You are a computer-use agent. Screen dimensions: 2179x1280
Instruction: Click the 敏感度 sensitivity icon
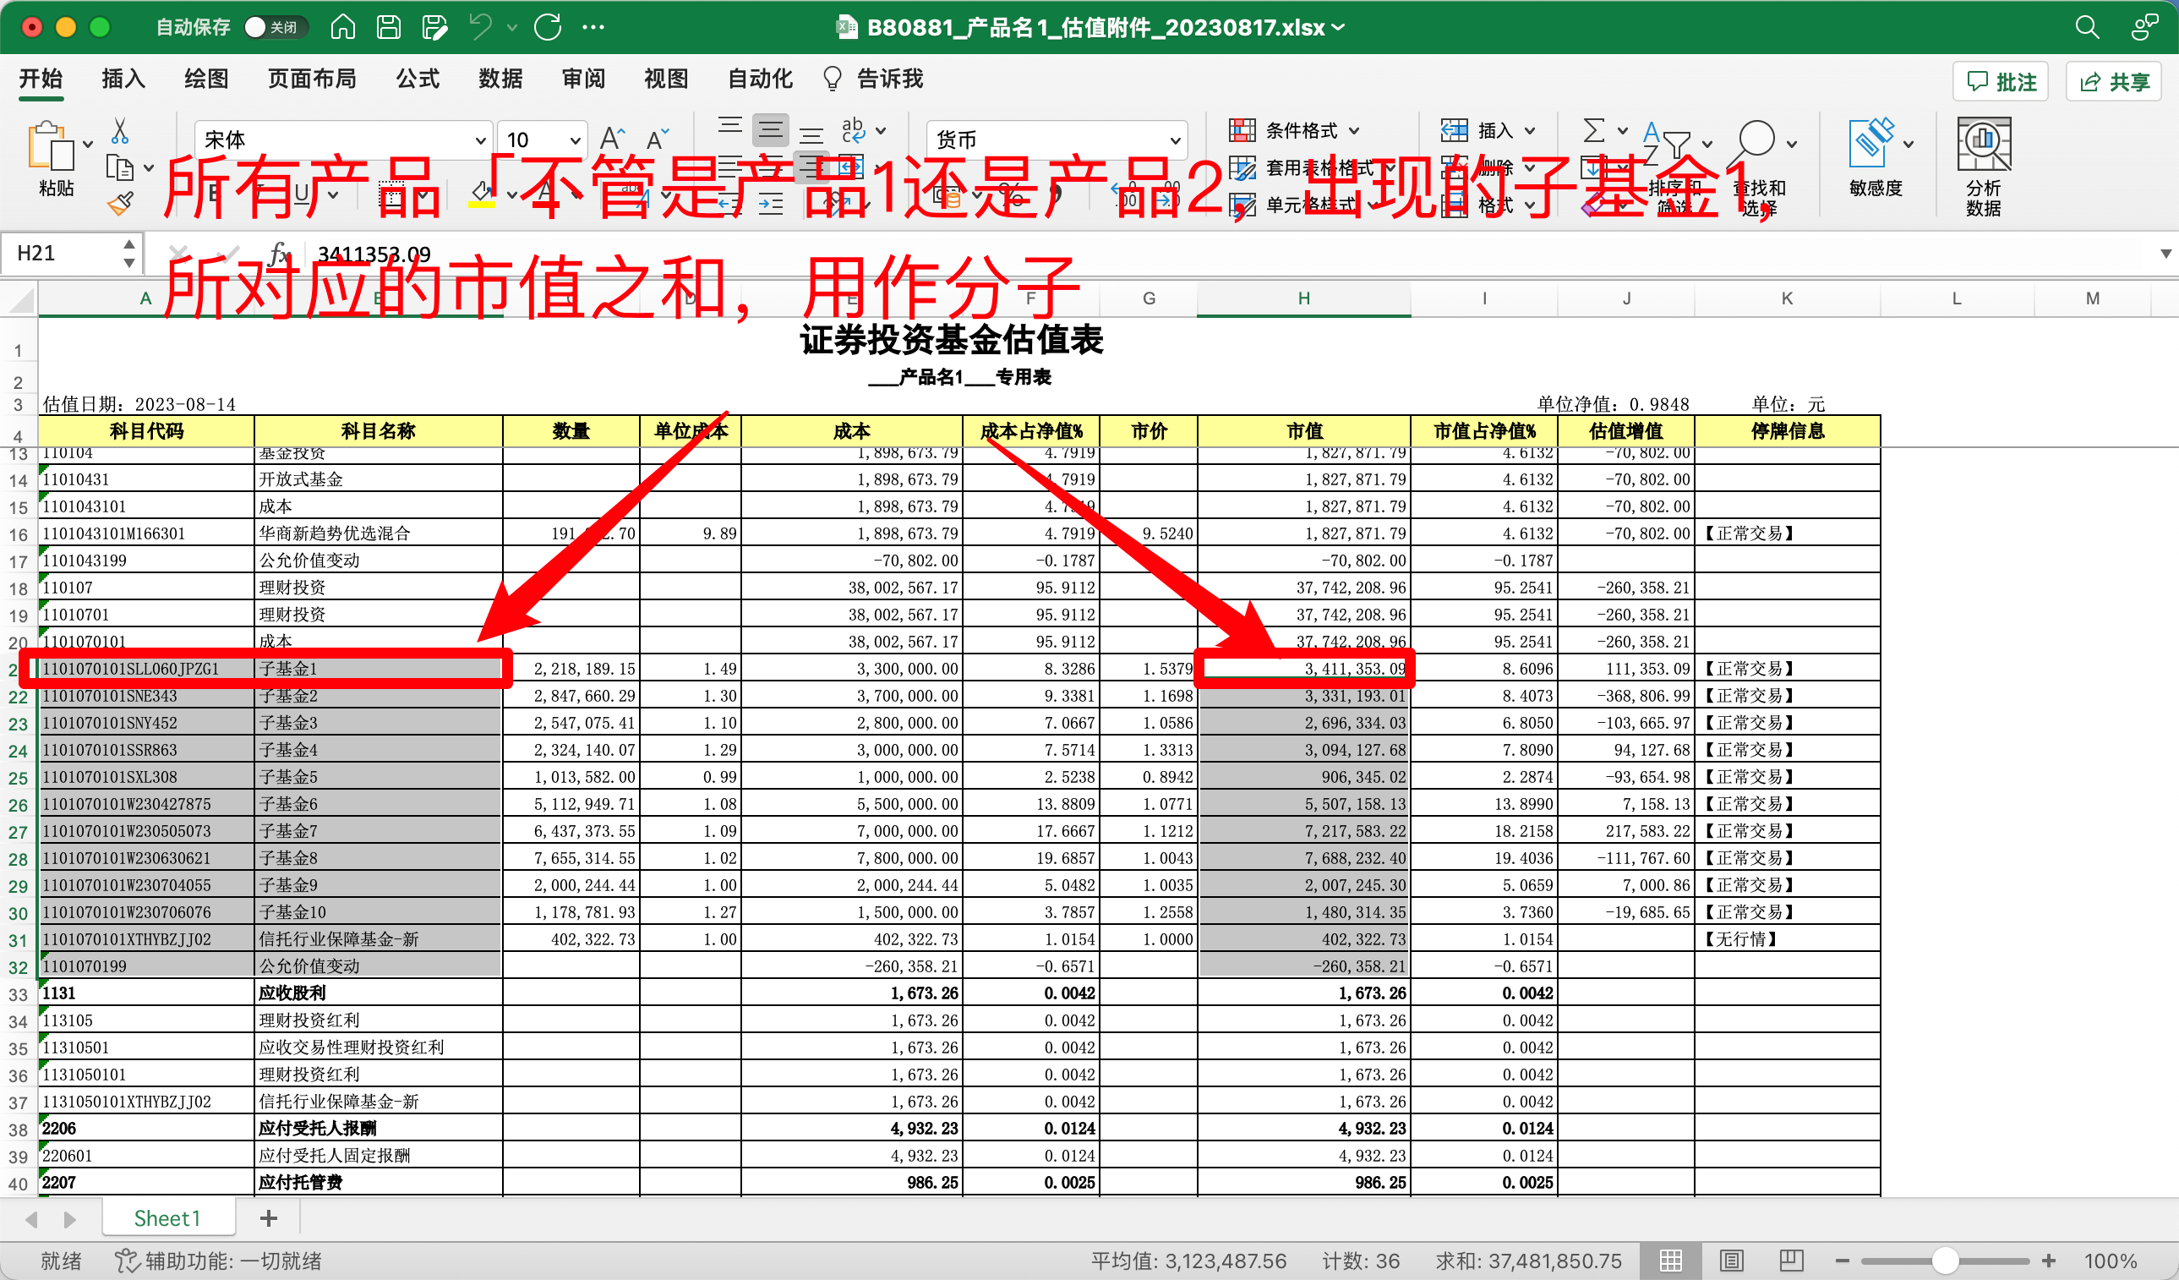click(1871, 143)
